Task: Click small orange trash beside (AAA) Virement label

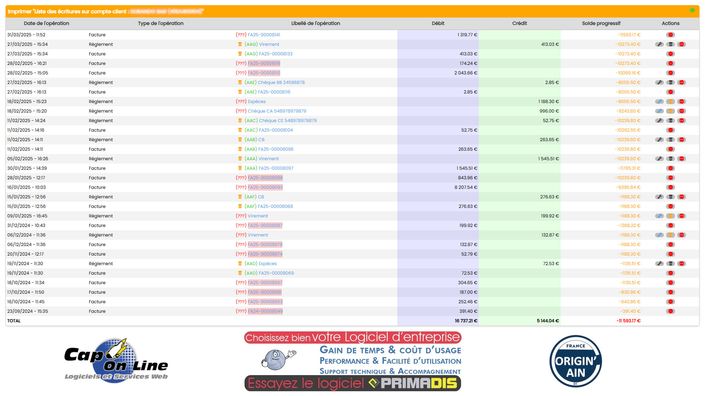Action: pyautogui.click(x=240, y=159)
